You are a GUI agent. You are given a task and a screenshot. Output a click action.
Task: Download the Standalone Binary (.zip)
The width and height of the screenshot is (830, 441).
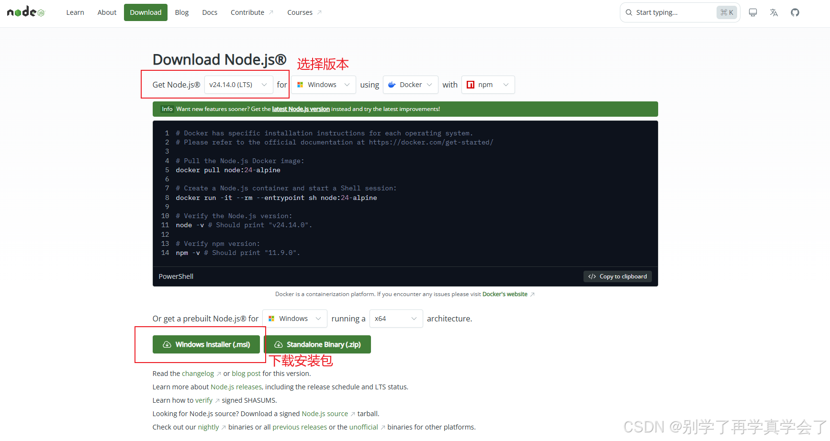tap(317, 344)
